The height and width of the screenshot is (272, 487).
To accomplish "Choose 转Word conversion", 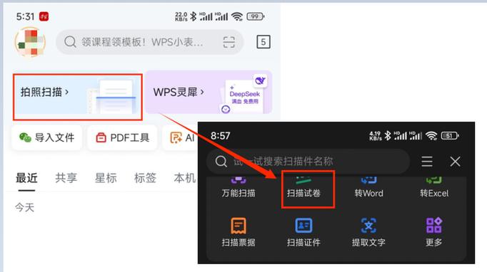I will [x=369, y=188].
